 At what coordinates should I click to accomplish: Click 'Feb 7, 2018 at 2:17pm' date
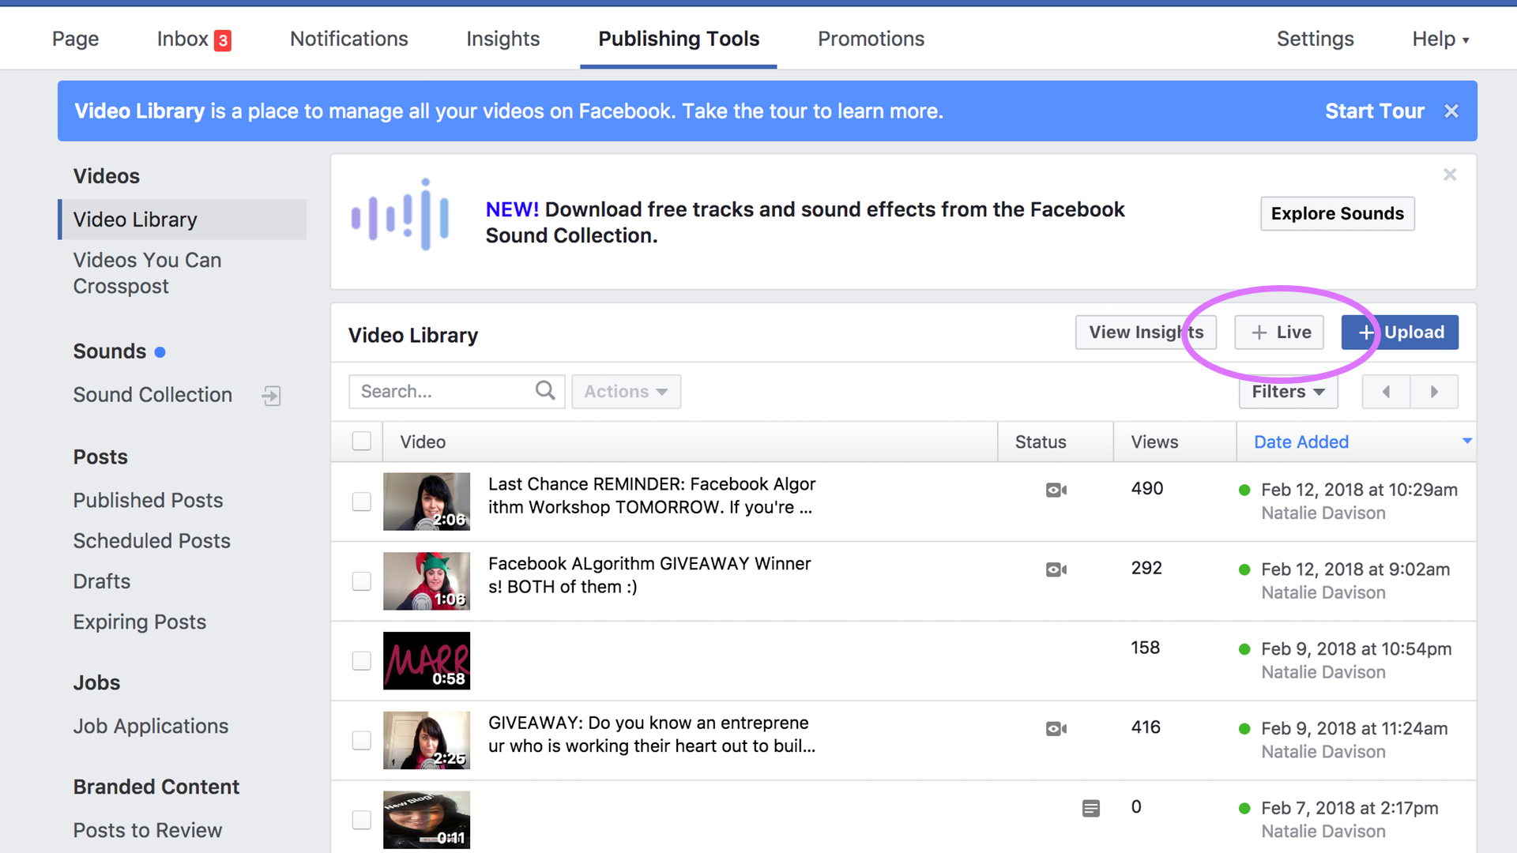click(1349, 808)
